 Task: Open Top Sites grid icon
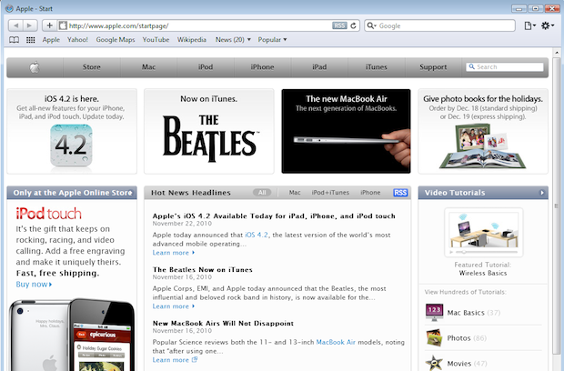(x=31, y=39)
